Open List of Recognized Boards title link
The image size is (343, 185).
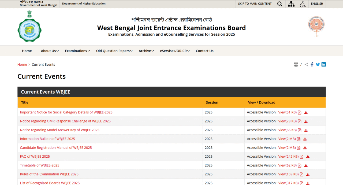(x=50, y=183)
